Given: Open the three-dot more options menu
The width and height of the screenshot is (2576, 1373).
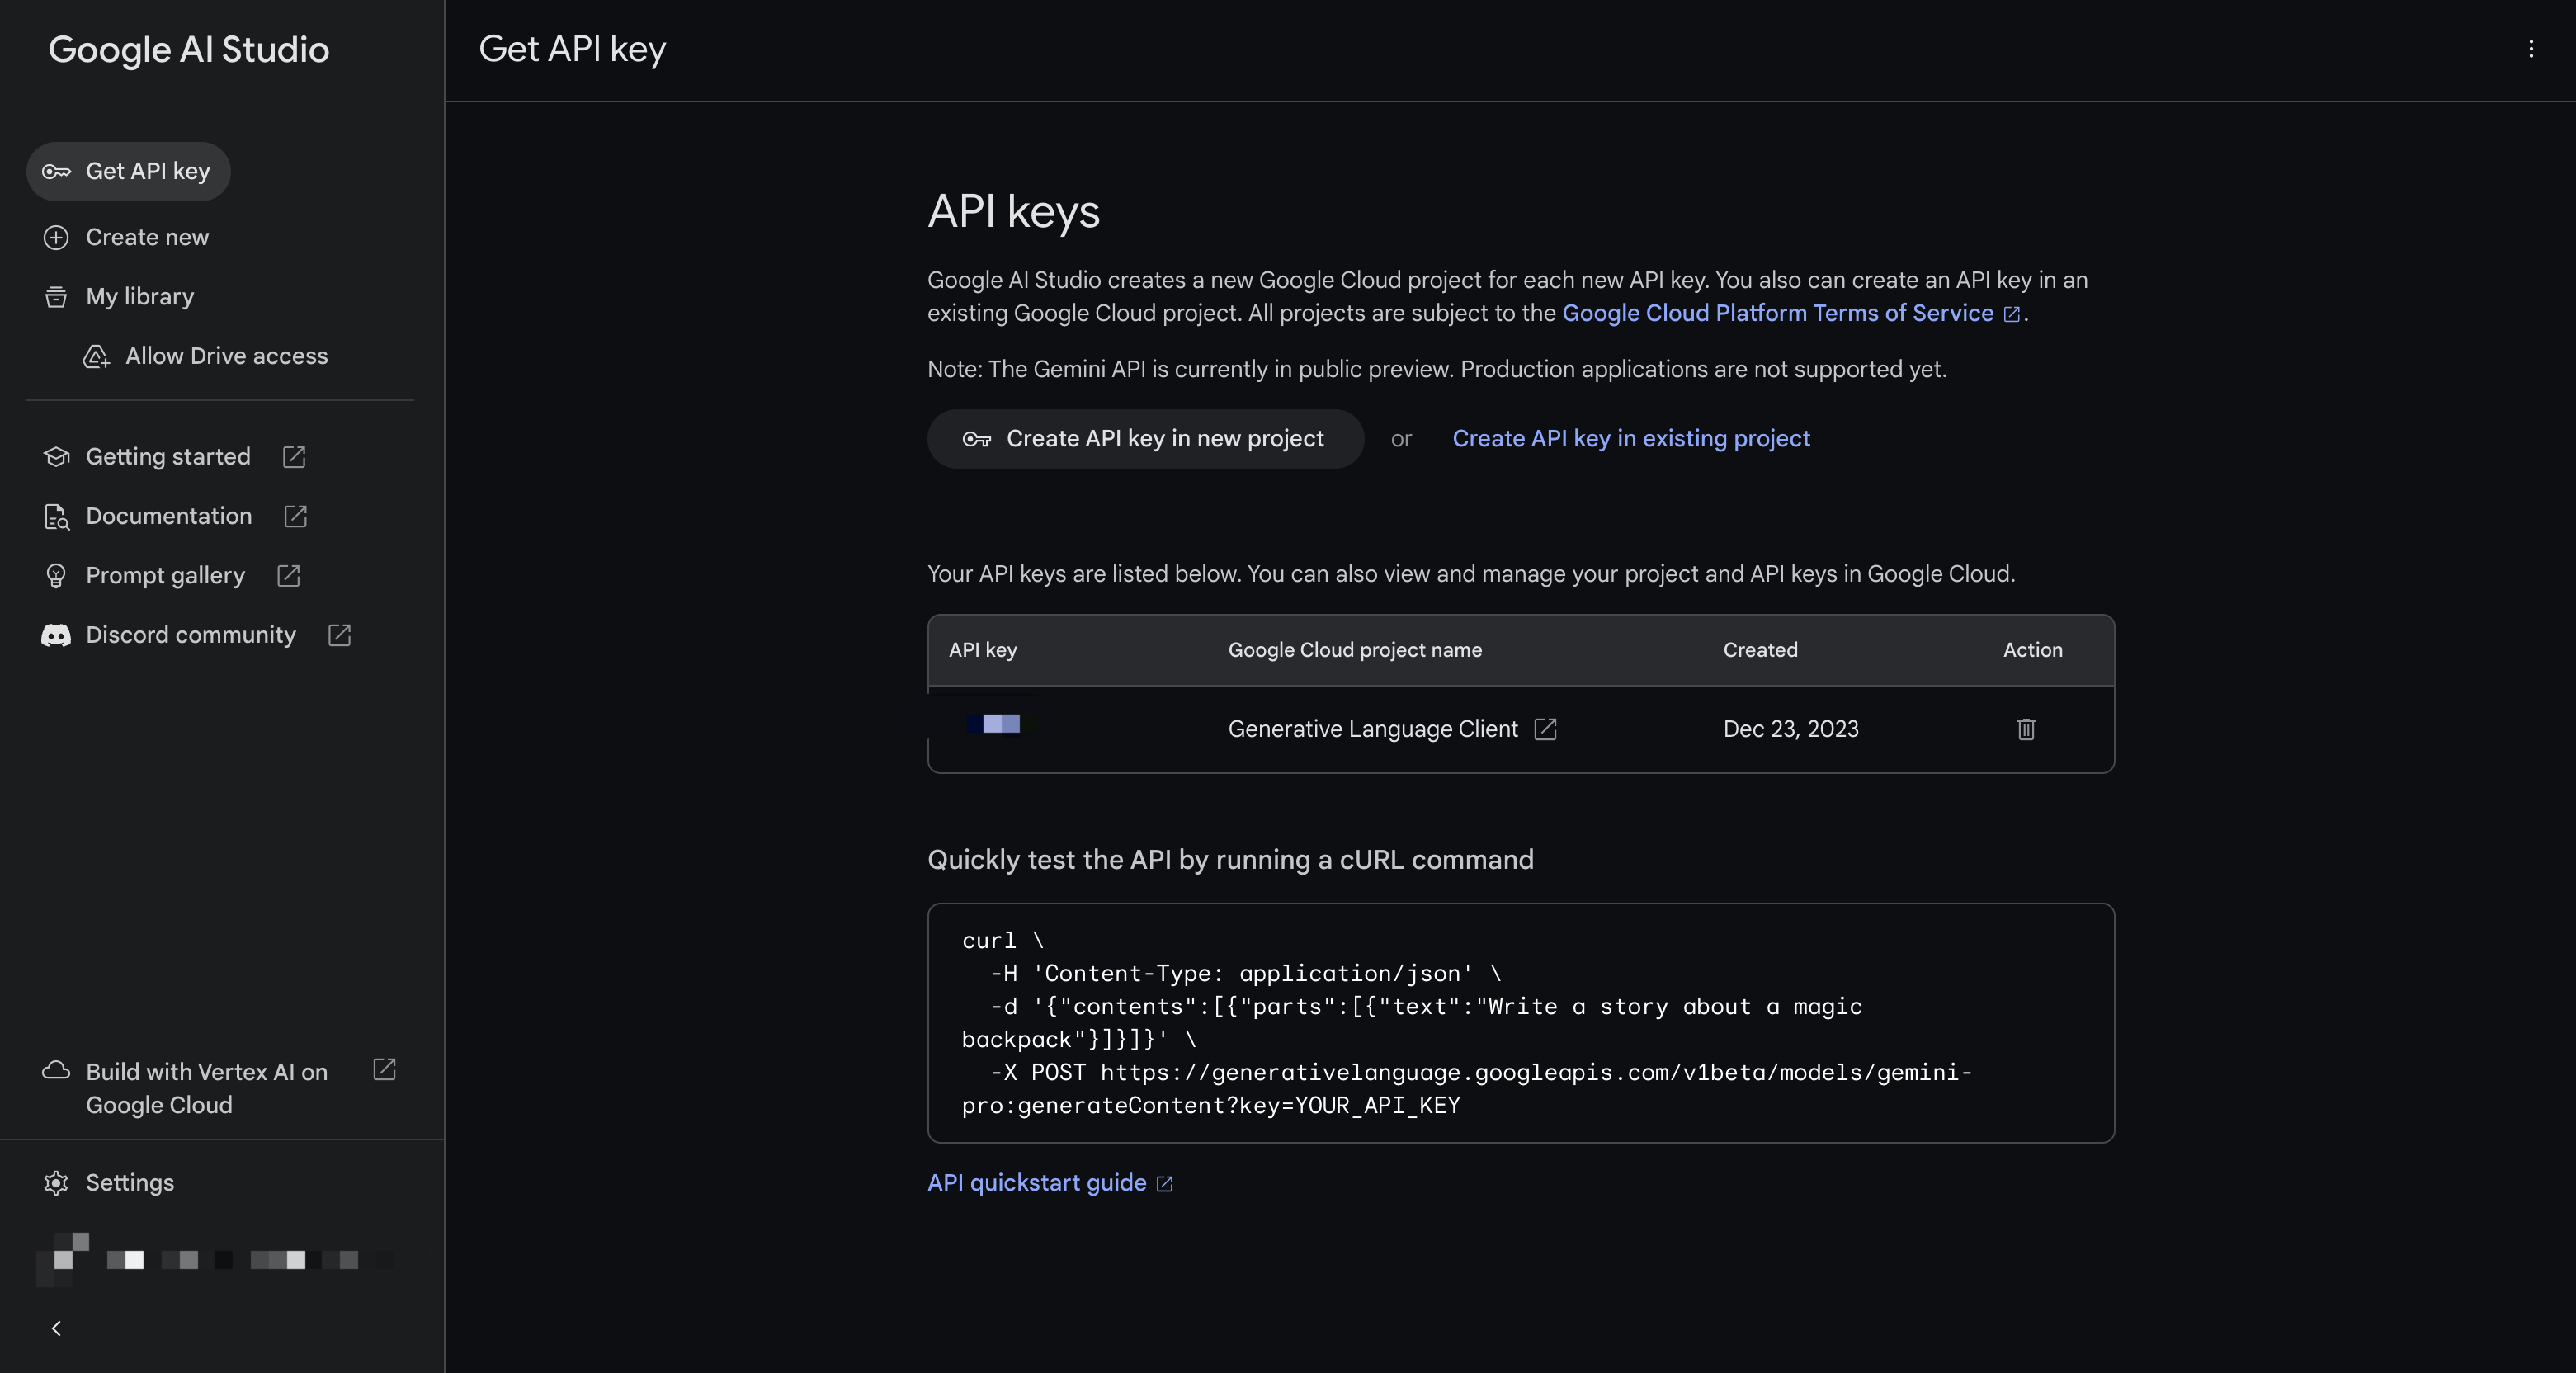Looking at the screenshot, I should [2531, 49].
